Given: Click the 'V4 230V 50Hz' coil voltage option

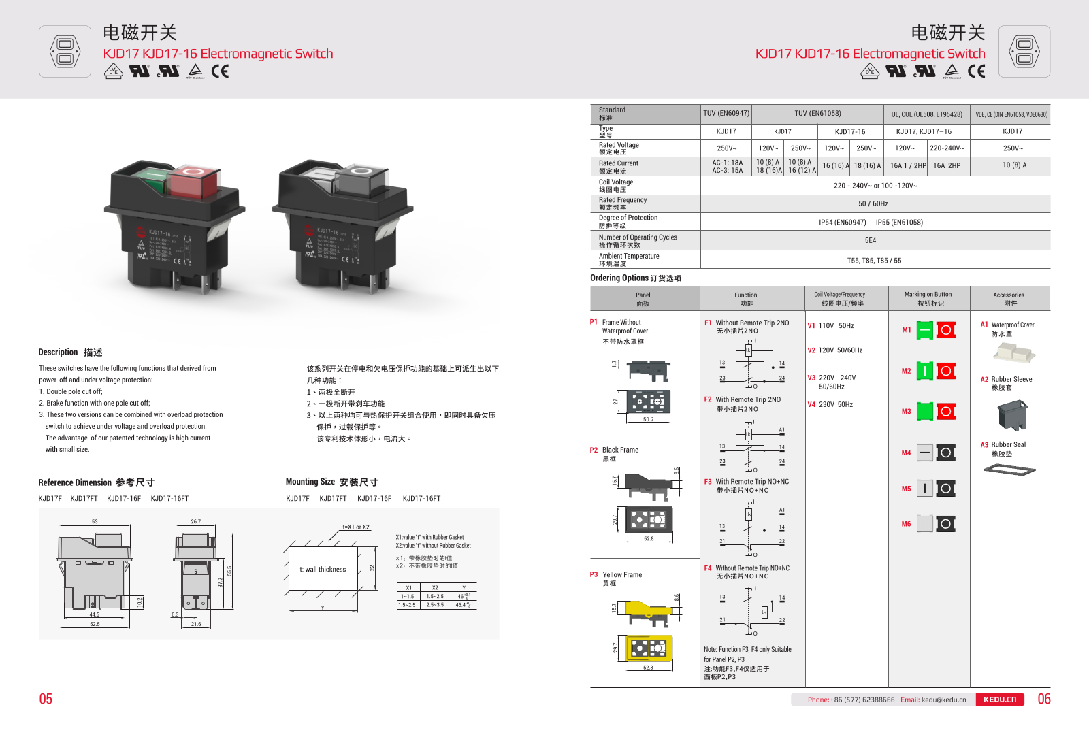Looking at the screenshot, I should [x=830, y=404].
